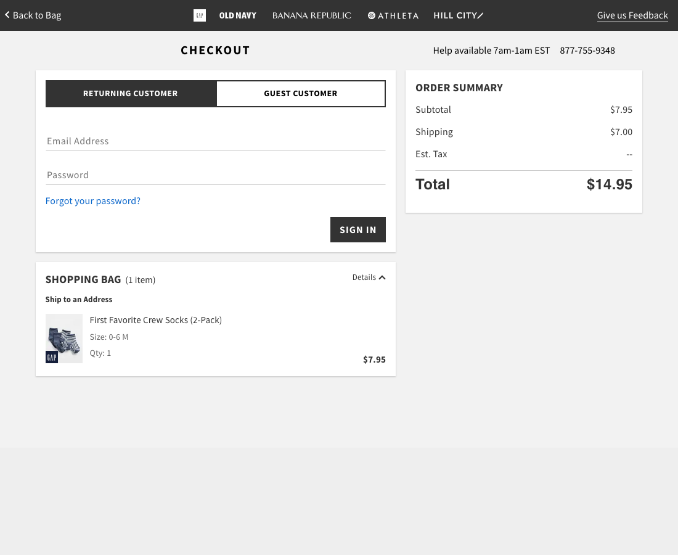Open the Old Navy store page

coord(237,15)
